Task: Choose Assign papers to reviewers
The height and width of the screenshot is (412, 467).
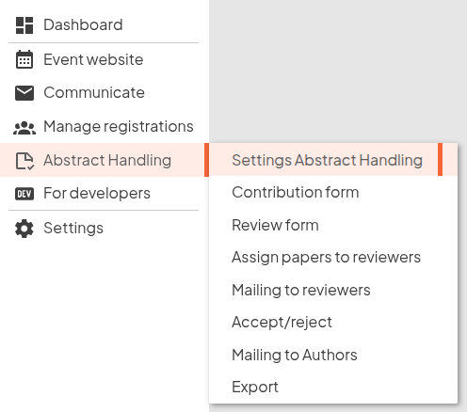Action: pyautogui.click(x=333, y=258)
